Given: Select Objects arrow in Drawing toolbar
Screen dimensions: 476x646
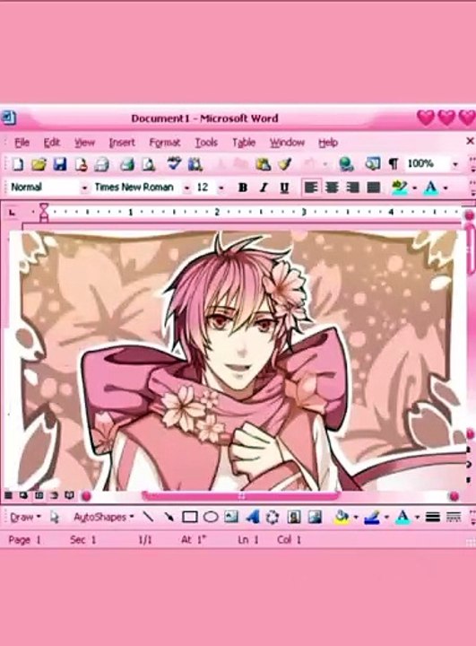Looking at the screenshot, I should pos(55,517).
